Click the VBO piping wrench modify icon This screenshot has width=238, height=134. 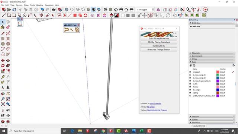coord(71,29)
